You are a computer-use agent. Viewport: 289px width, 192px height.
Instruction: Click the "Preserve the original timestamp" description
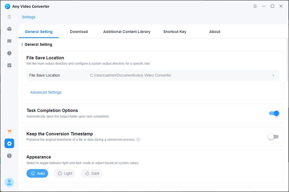[x=81, y=140]
